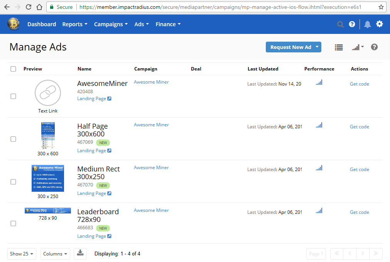The height and width of the screenshot is (262, 390).
Task: Click the NEW badge beside 467070
Action: 103,185
